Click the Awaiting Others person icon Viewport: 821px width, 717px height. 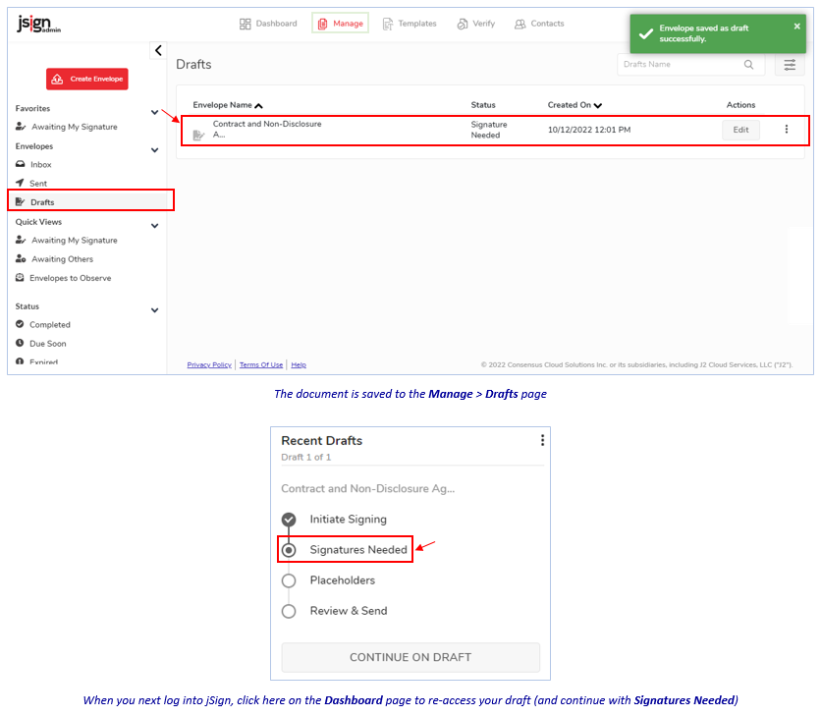pyautogui.click(x=21, y=258)
